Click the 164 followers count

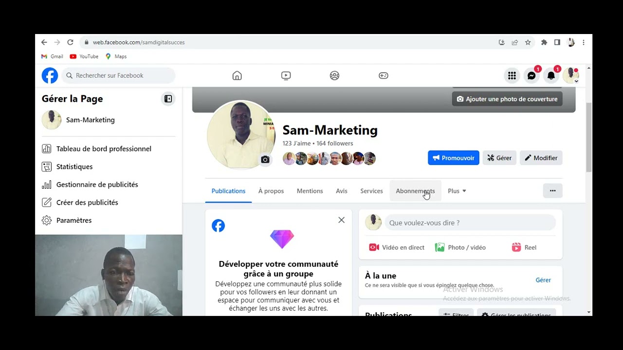coord(335,143)
